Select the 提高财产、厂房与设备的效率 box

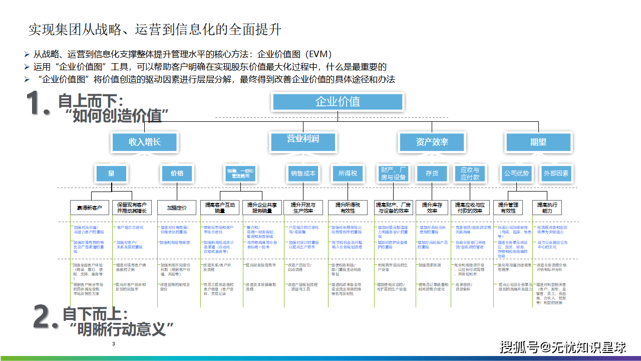click(x=393, y=208)
